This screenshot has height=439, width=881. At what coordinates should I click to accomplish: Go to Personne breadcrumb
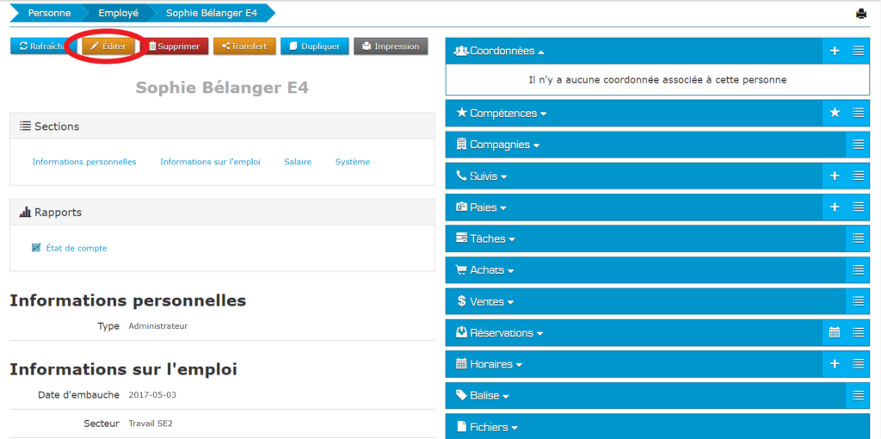pos(49,13)
